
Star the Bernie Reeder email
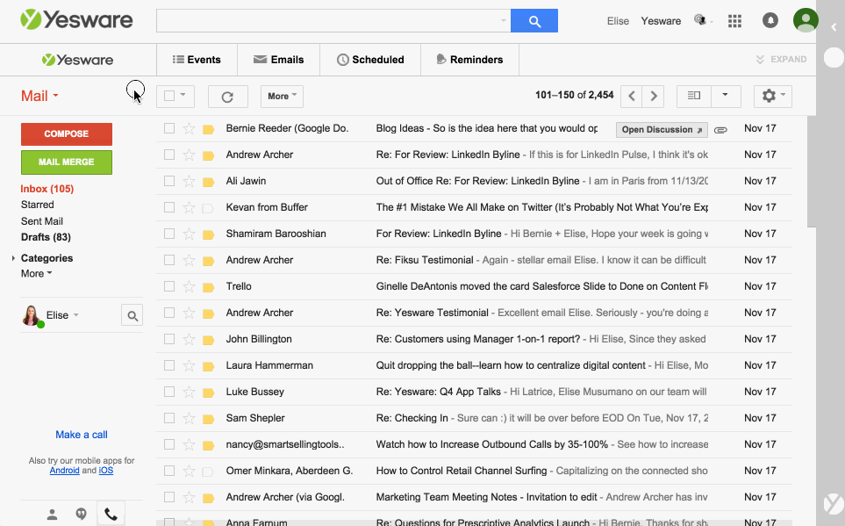point(189,128)
